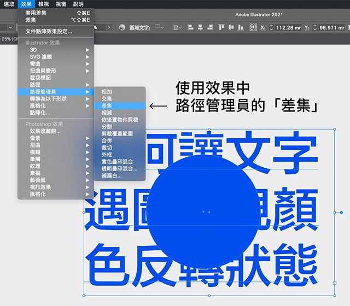Image resolution: width=350 pixels, height=306 pixels.
Task: Select 合併 in Pathfinder submenu
Action: pos(120,141)
